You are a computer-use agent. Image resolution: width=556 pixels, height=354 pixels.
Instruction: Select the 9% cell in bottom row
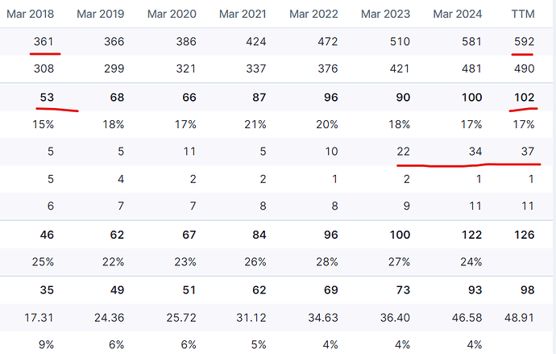[x=47, y=344]
